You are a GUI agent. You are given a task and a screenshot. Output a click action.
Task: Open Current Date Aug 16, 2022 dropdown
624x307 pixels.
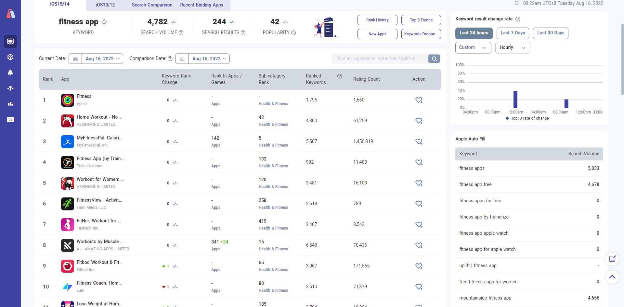pos(102,59)
